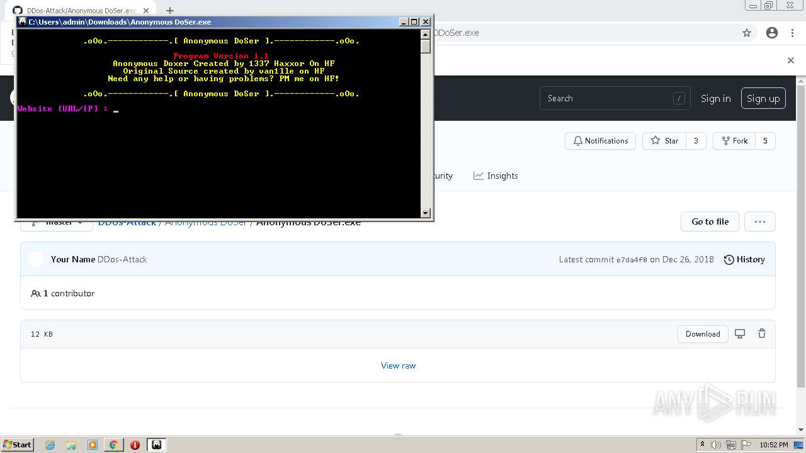View the star count of 3

pos(696,141)
